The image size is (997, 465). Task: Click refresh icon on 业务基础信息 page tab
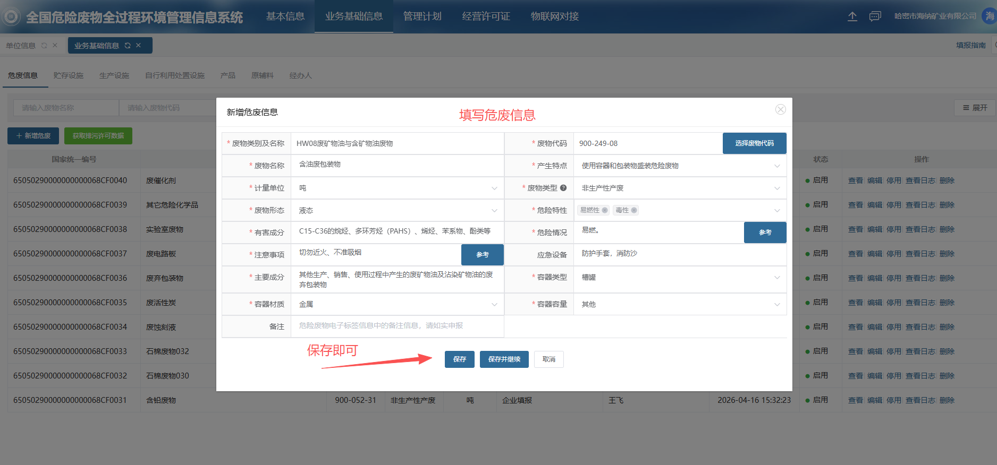(x=128, y=46)
